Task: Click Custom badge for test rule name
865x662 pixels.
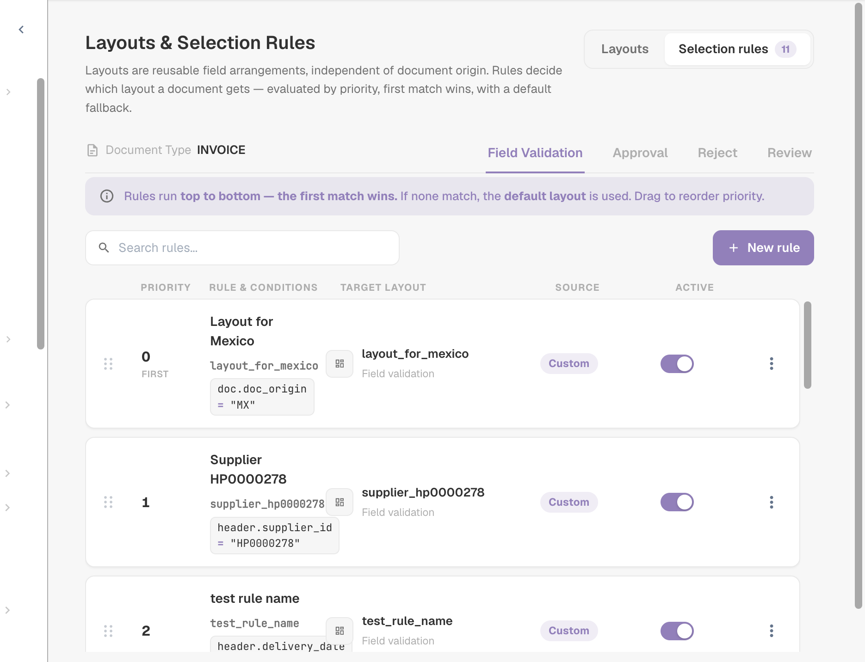Action: tap(569, 631)
